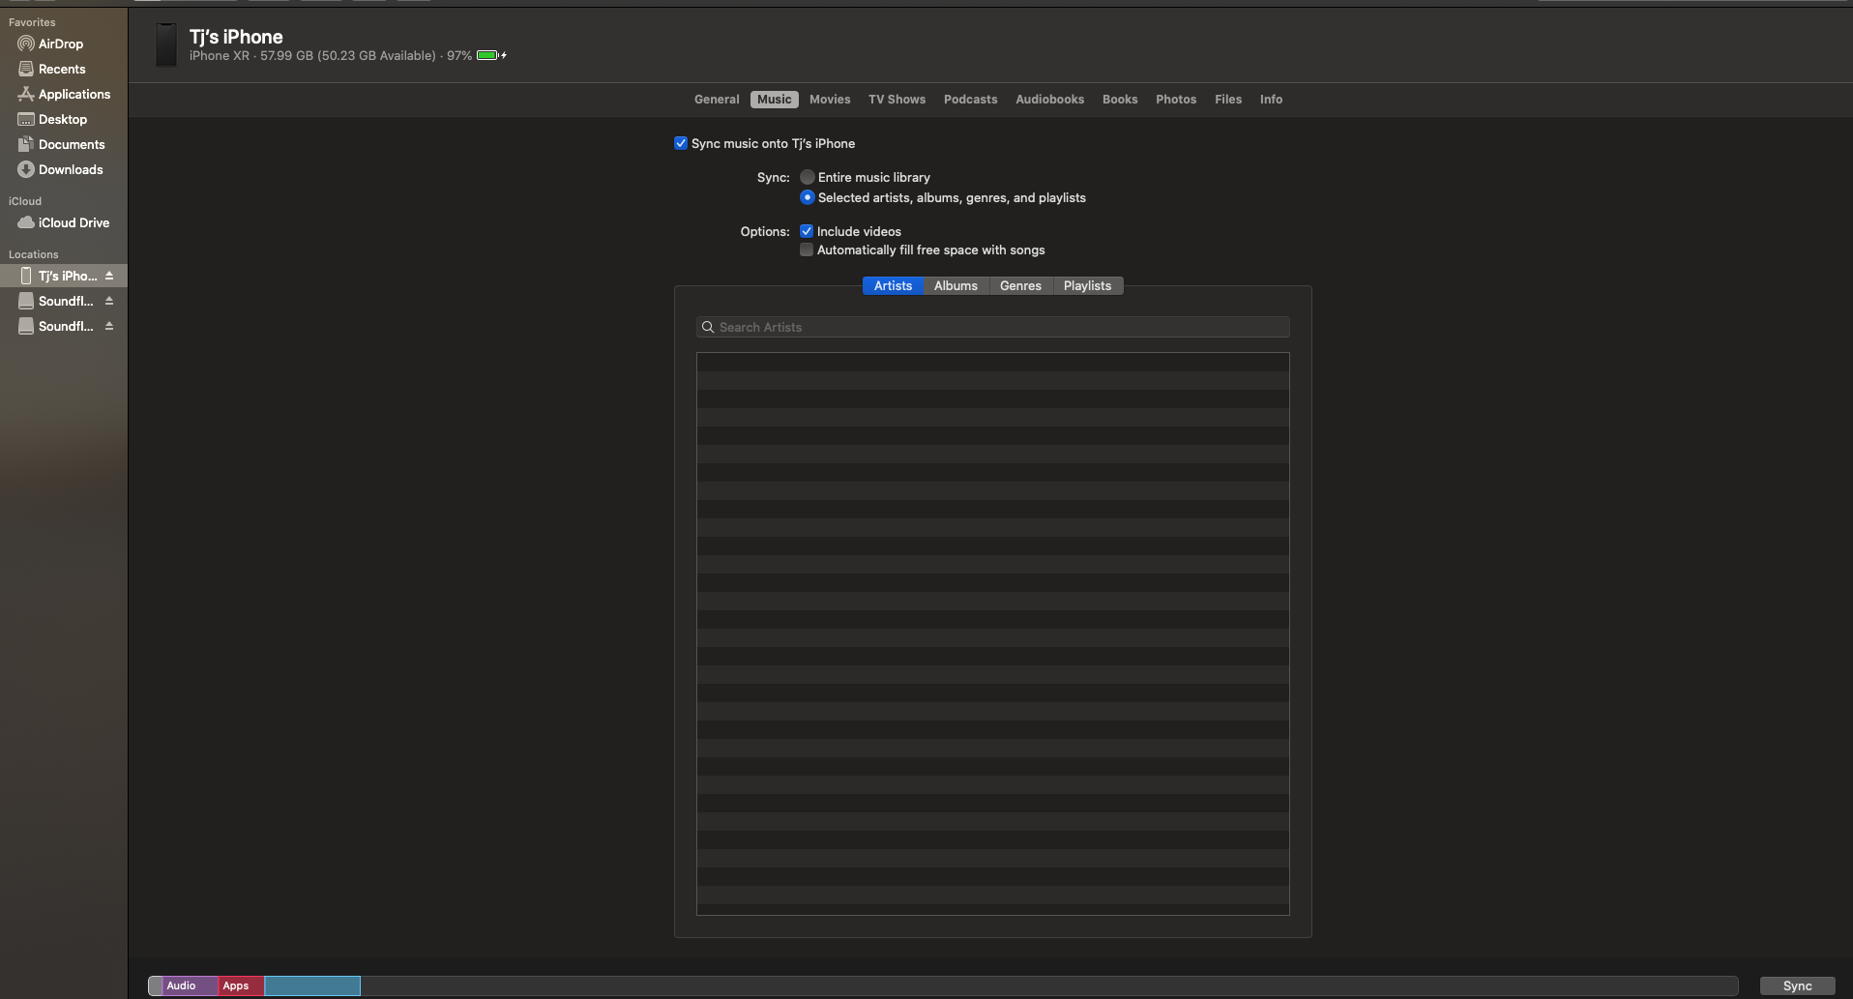
Task: Click the Sync button
Action: tap(1797, 985)
